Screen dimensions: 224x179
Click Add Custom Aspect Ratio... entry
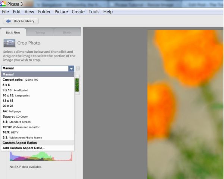click(38, 148)
